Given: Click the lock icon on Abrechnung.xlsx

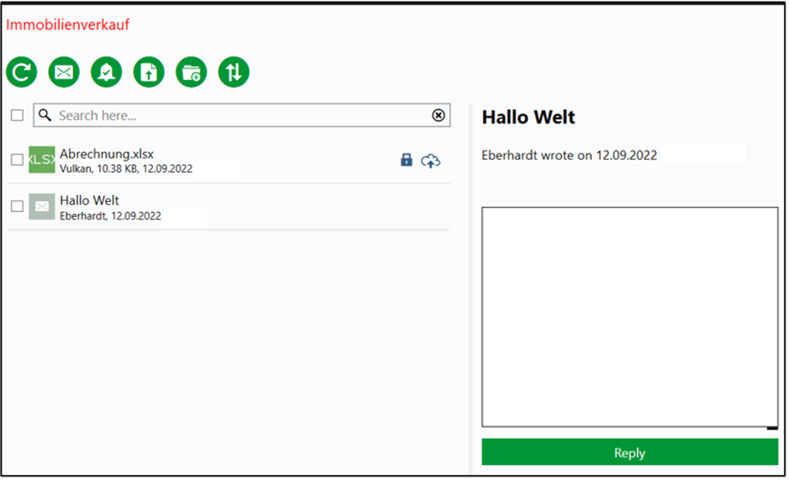Looking at the screenshot, I should pos(407,160).
